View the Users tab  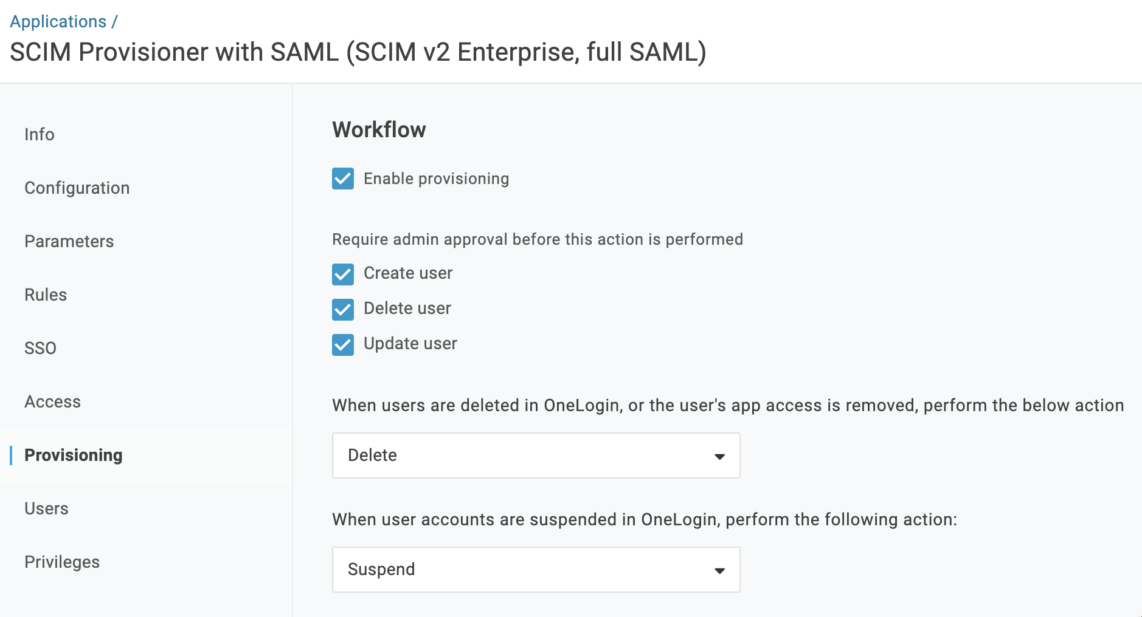click(x=46, y=508)
